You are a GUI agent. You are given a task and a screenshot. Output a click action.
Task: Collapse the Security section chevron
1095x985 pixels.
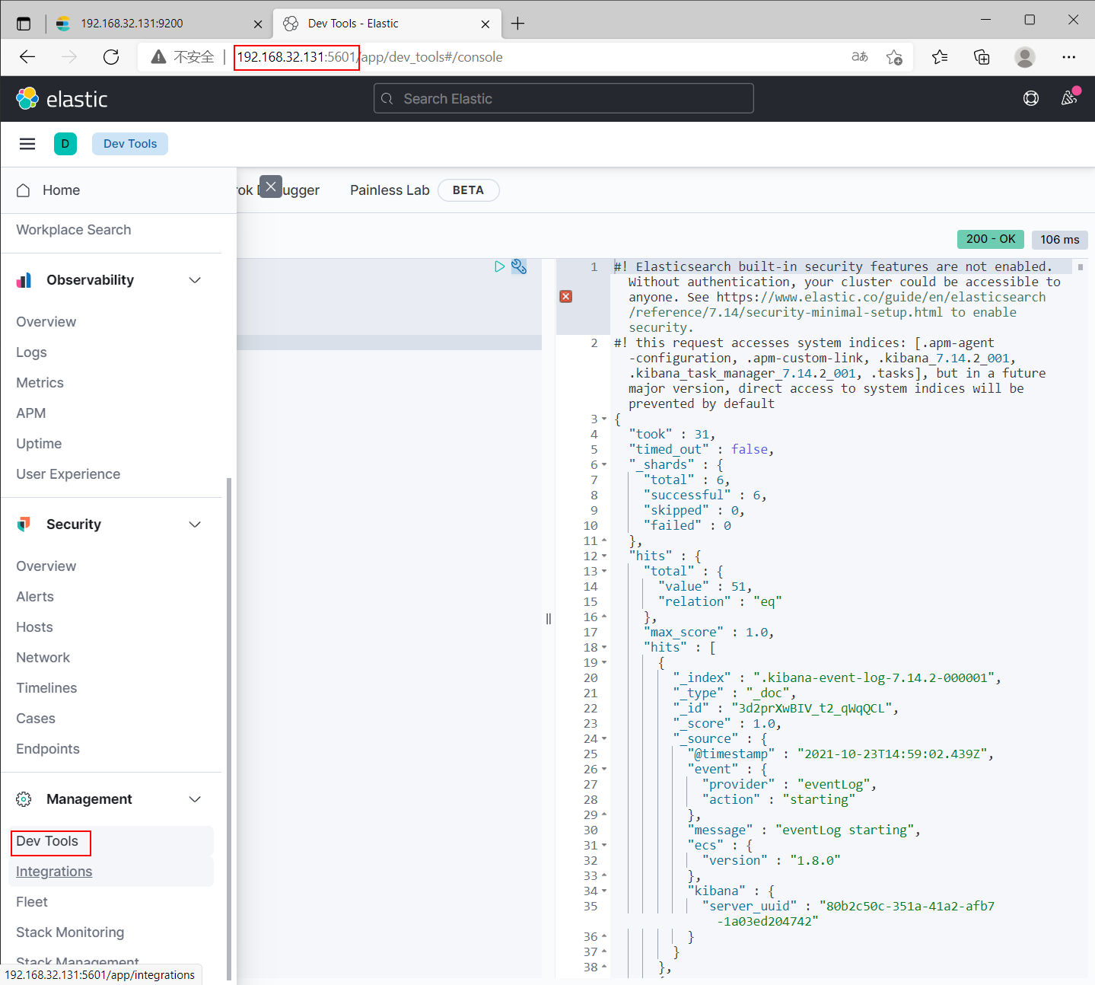[195, 524]
